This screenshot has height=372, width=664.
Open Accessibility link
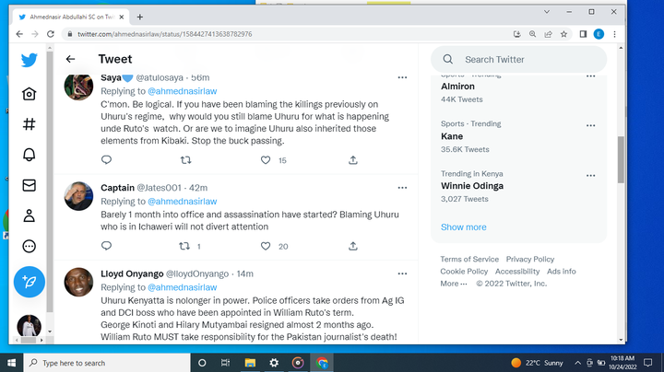517,272
